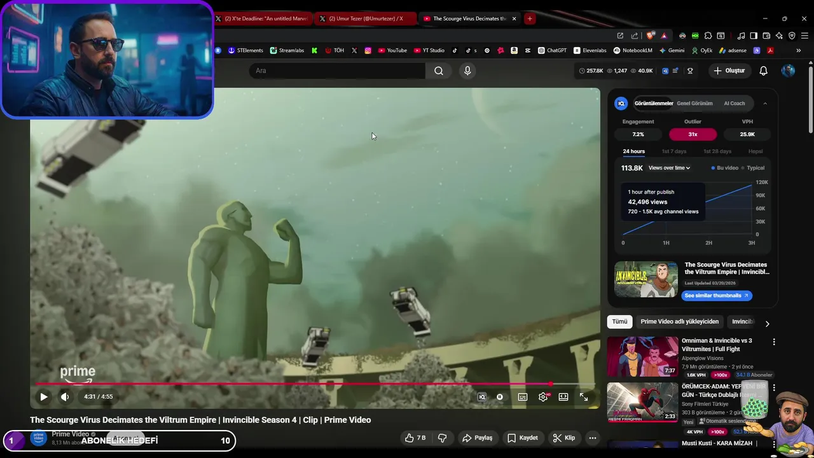Screen dimensions: 814x458
Task: Select the Tümü filter chip
Action: click(619, 322)
